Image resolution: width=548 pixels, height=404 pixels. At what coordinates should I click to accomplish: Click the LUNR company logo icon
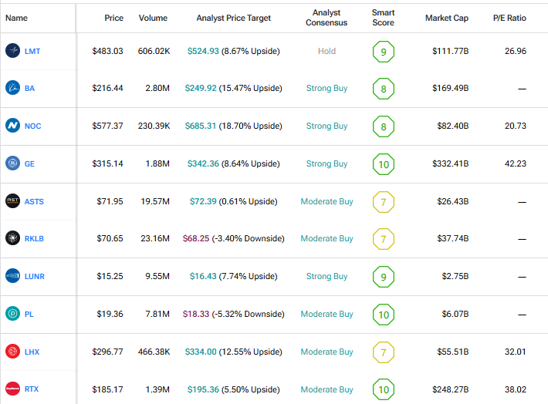pos(13,276)
